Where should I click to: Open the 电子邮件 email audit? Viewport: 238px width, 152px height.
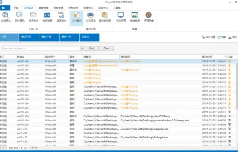(x=33, y=17)
